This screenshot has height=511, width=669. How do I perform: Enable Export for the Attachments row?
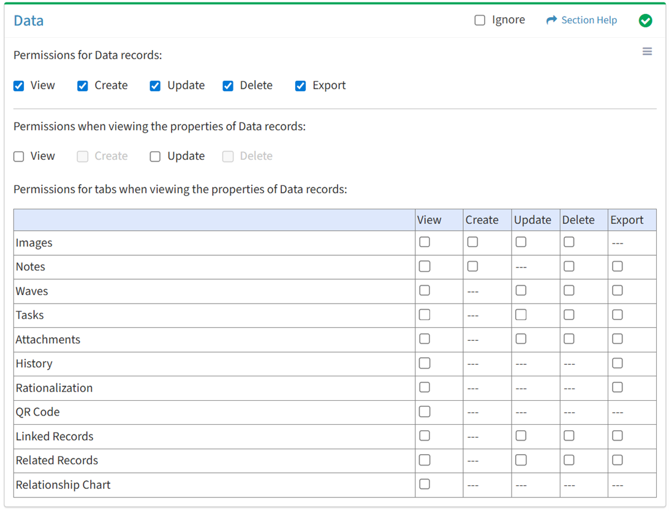(x=618, y=339)
